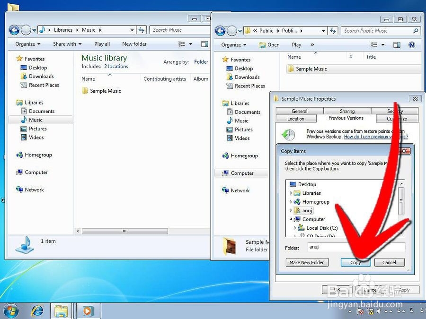This screenshot has width=426, height=319.
Task: Launch Internet Explorer from taskbar
Action: [37, 311]
